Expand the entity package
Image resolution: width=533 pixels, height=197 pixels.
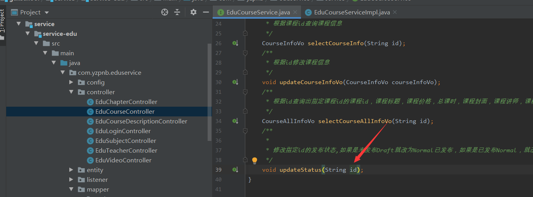(x=71, y=170)
